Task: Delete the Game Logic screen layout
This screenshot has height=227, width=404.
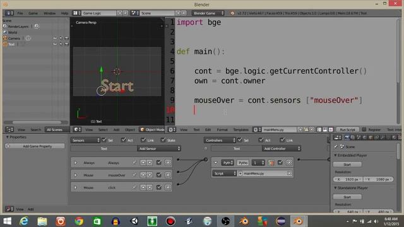Action: tap(126, 13)
